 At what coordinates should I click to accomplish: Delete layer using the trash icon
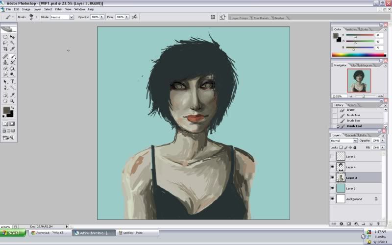(378, 223)
